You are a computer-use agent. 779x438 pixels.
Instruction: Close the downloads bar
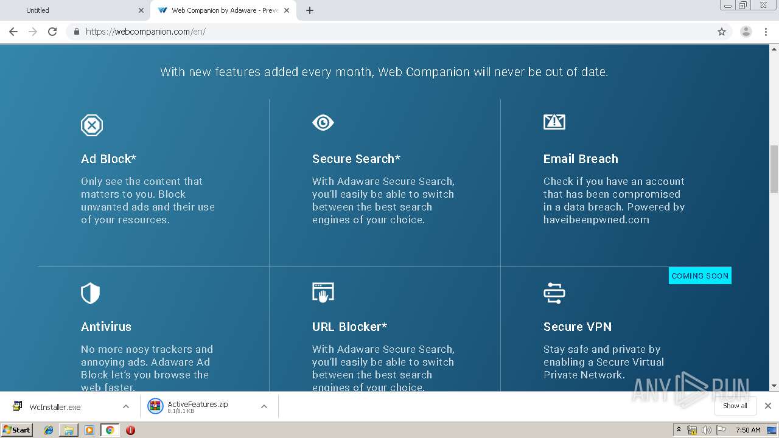click(x=768, y=406)
